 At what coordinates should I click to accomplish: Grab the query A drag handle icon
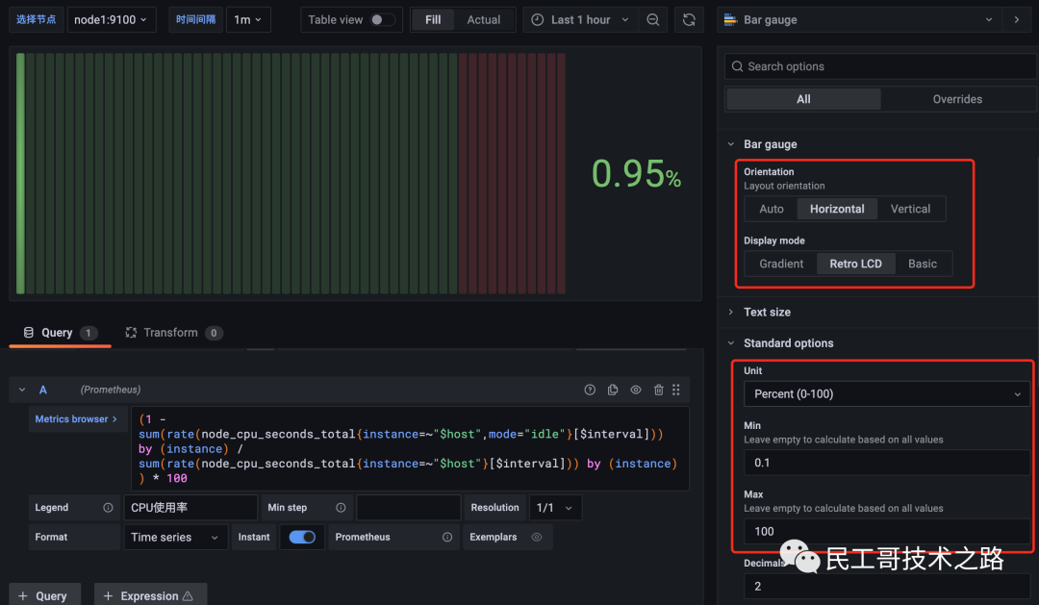click(676, 390)
